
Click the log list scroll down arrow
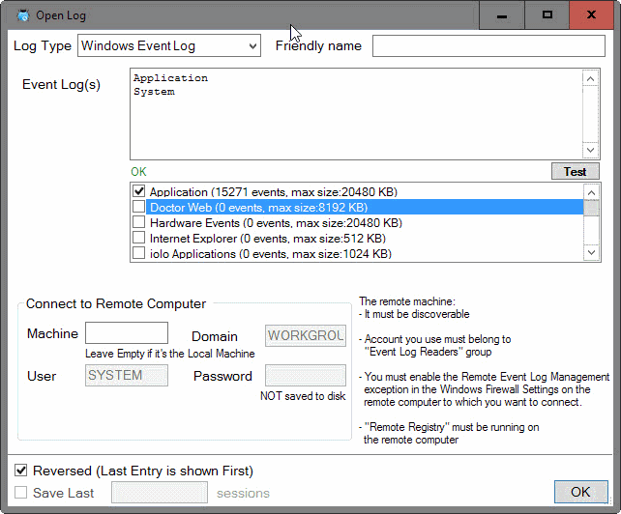pos(591,252)
